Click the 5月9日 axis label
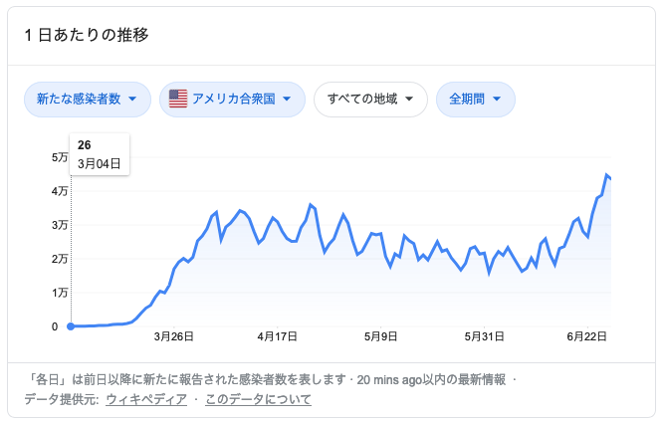Image resolution: width=664 pixels, height=425 pixels. 380,336
